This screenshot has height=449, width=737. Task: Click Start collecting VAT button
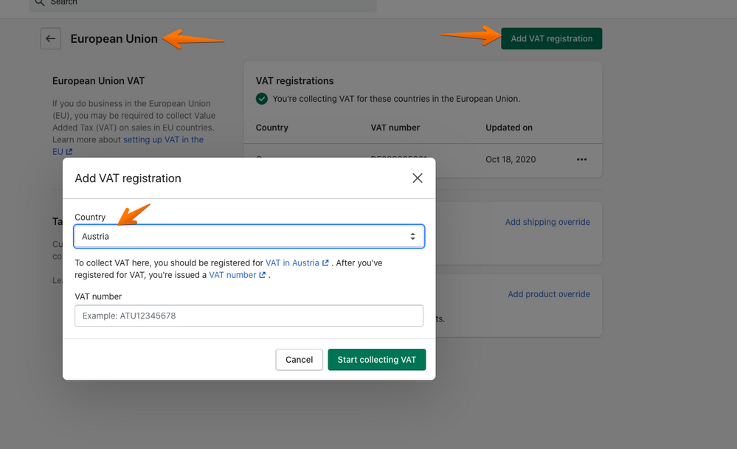point(376,360)
